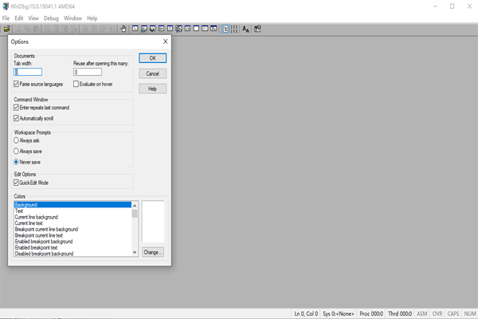Image resolution: width=478 pixels, height=319 pixels.
Task: Open the Registers window toolbar icon
Action: [x=161, y=29]
